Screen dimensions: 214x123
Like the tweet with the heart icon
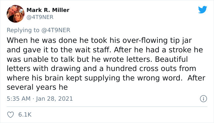click(10, 115)
